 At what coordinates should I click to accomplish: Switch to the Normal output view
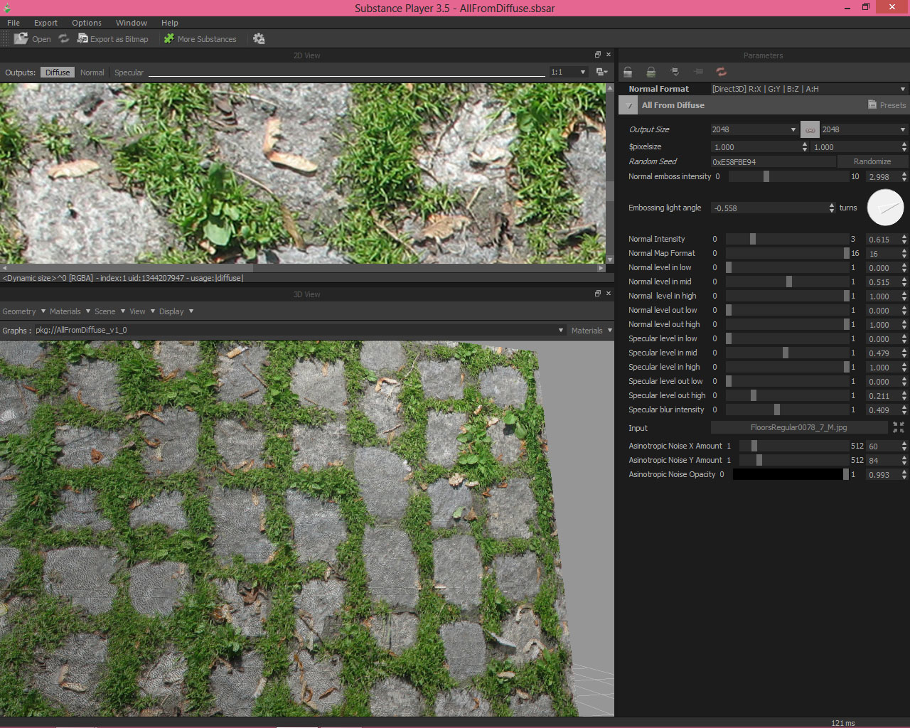coord(92,72)
